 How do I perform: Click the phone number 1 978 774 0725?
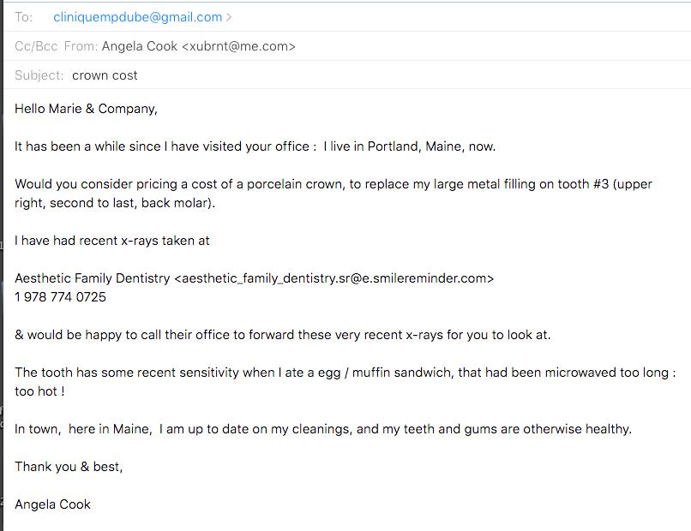[60, 297]
